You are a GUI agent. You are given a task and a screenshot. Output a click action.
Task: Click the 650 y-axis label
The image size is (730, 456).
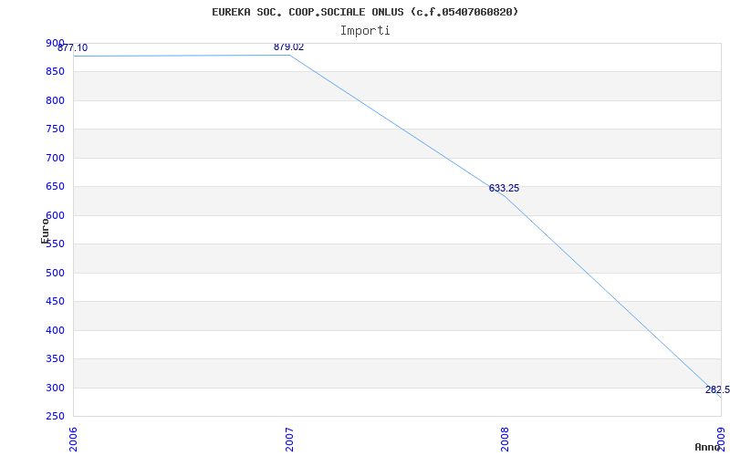(x=55, y=187)
